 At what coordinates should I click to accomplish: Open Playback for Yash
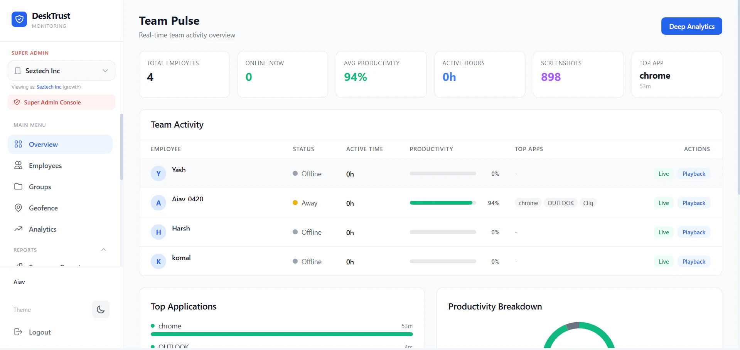click(694, 174)
